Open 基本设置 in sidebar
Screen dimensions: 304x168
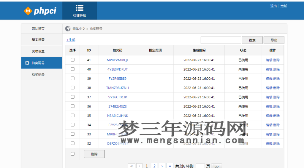tap(42, 40)
